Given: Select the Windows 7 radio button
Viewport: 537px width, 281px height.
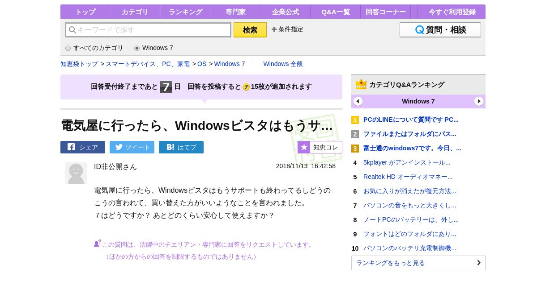Looking at the screenshot, I should (x=137, y=48).
